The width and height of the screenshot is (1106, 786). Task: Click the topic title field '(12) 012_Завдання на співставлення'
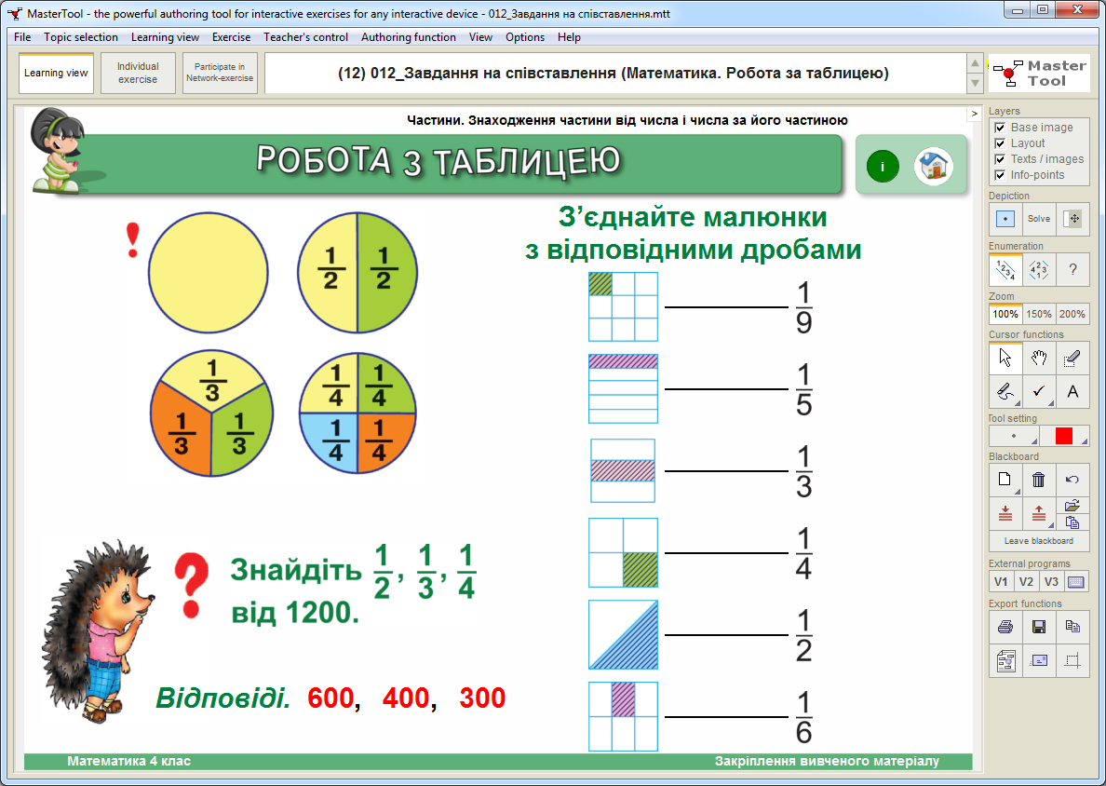tap(614, 74)
